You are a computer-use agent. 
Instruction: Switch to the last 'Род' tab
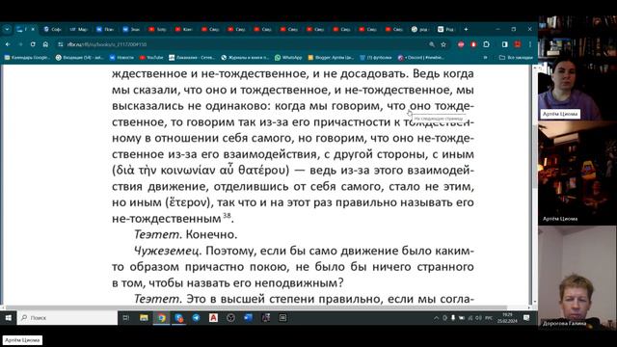pyautogui.click(x=445, y=29)
